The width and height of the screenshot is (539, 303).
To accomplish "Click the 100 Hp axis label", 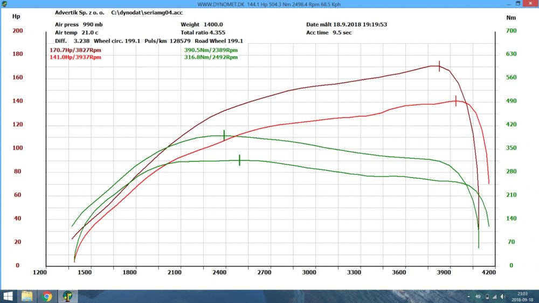I will (x=18, y=148).
